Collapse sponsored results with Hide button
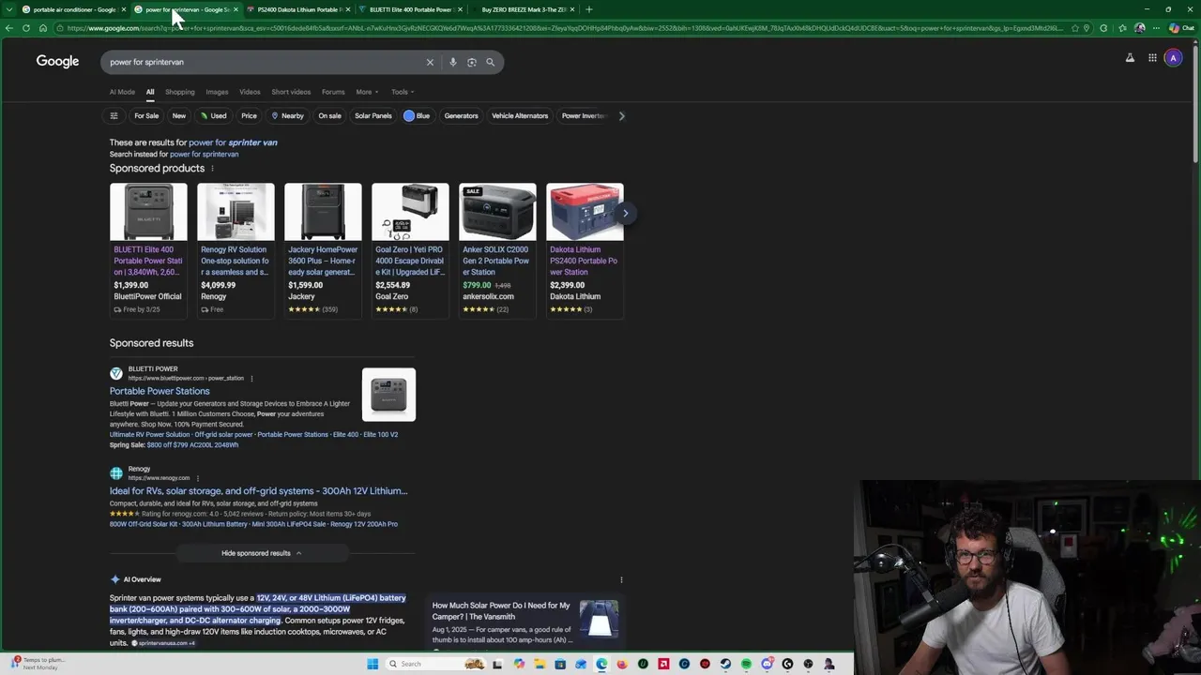1201x675 pixels. [262, 553]
